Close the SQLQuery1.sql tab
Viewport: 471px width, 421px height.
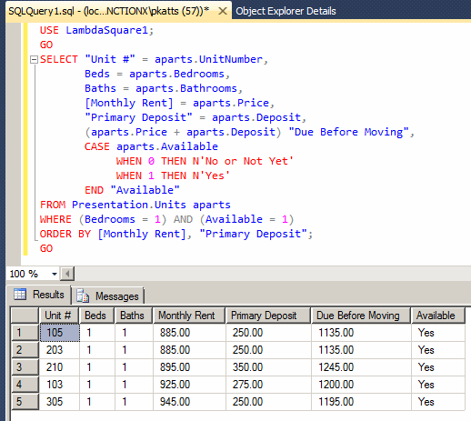[x=223, y=11]
